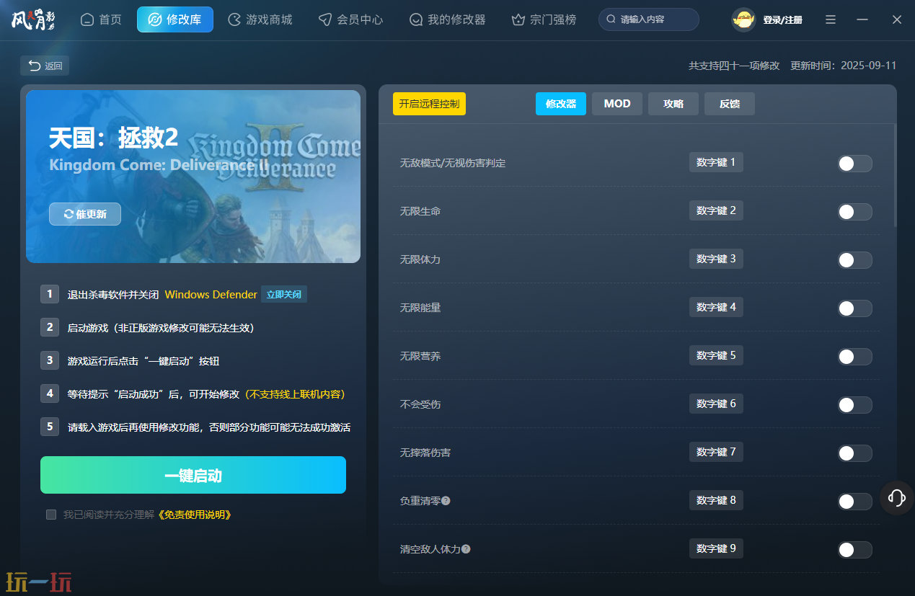Open the 宗门强榜 tab
915x596 pixels.
pos(544,19)
